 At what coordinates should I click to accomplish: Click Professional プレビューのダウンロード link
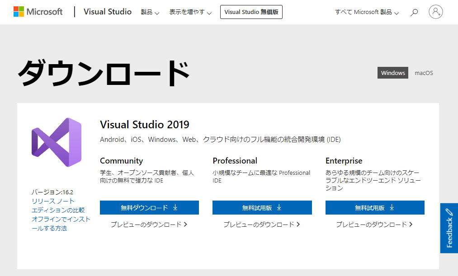click(x=262, y=225)
